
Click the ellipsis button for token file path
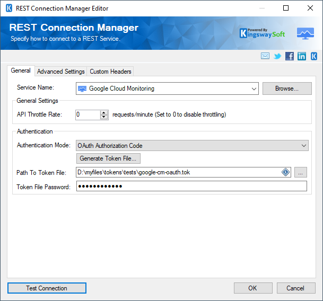click(301, 172)
